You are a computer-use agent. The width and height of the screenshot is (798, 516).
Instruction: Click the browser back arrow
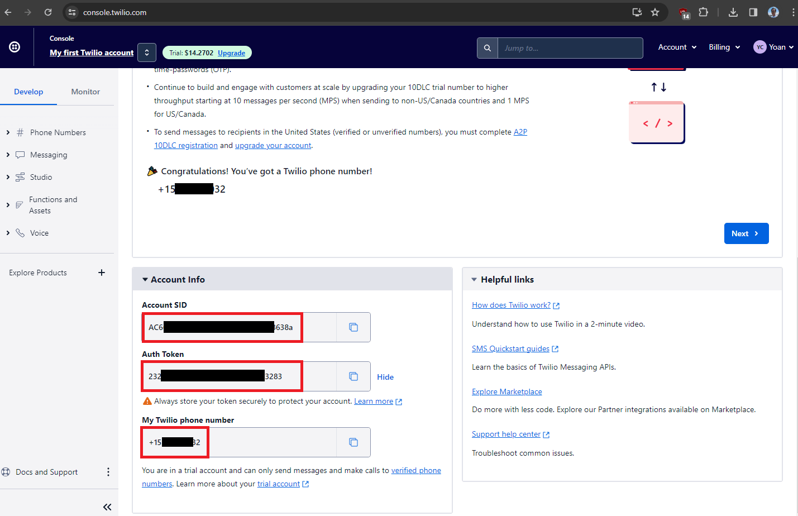pyautogui.click(x=8, y=12)
